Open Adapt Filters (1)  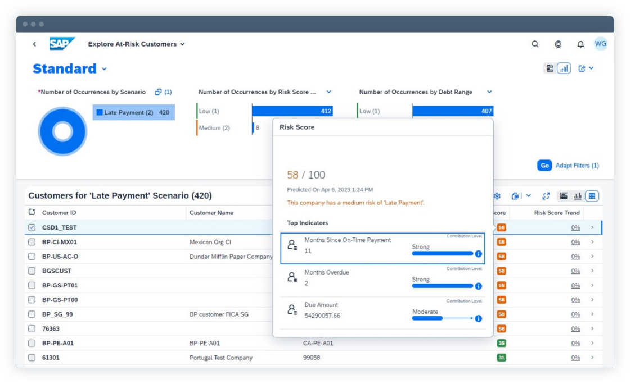point(577,166)
